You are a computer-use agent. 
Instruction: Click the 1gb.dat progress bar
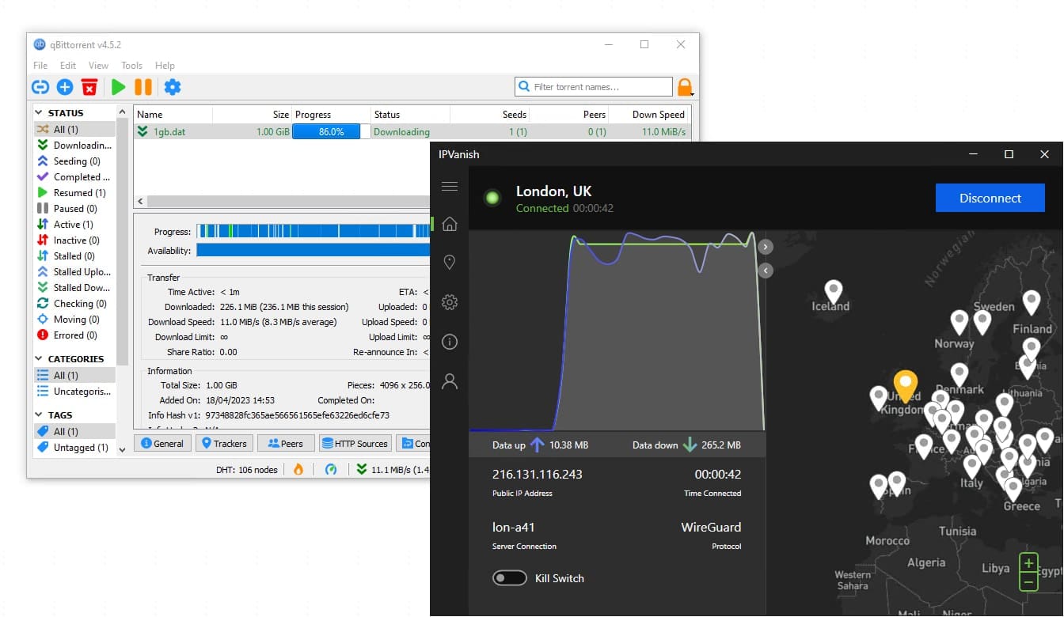pos(326,132)
